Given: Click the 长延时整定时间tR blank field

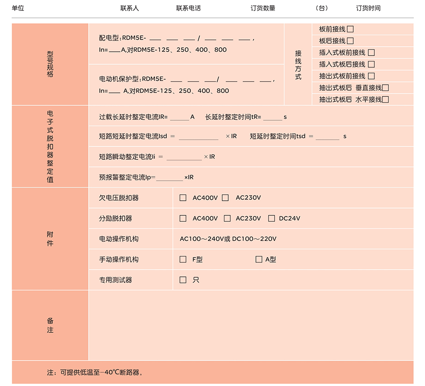Looking at the screenshot, I should [273, 117].
